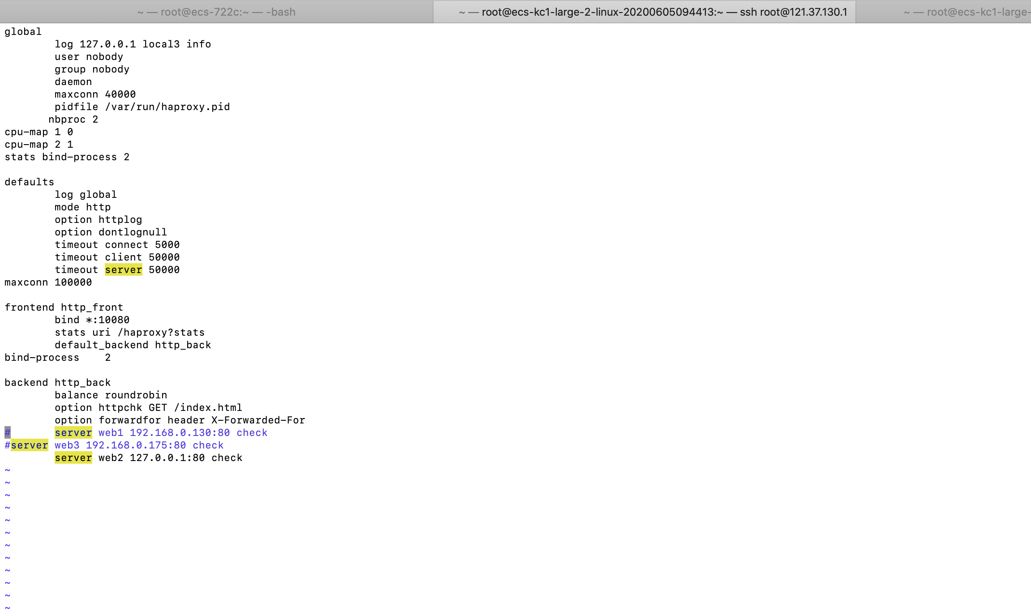Click the 'global' section header line

(x=23, y=32)
